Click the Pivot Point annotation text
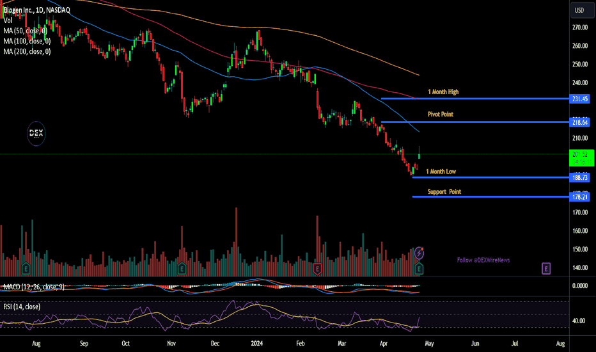Image resolution: width=596 pixels, height=352 pixels. click(441, 114)
